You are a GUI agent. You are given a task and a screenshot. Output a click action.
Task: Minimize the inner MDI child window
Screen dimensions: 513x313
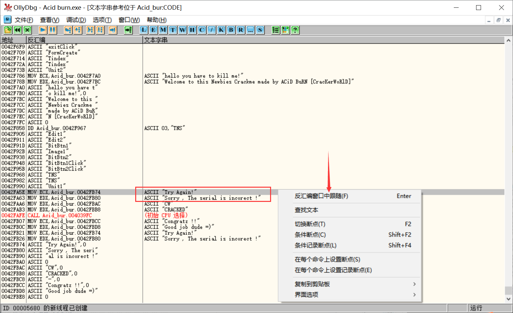tap(489, 20)
